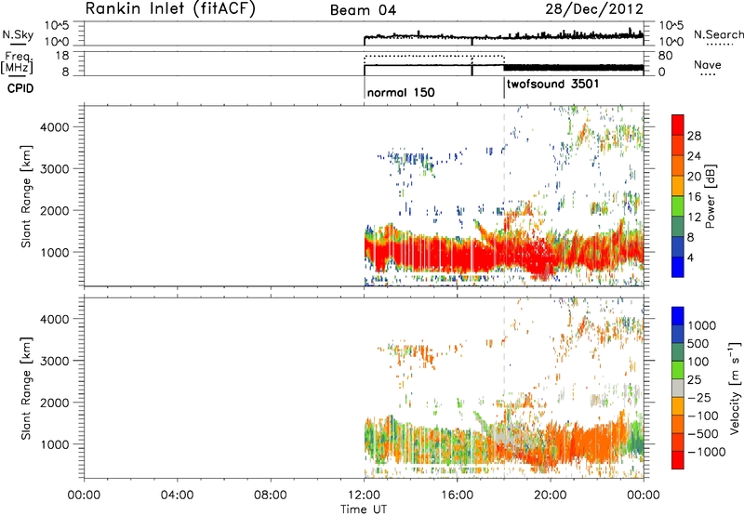Click the red segment of Power colorbar
Viewport: 744px width, 515px height.
(x=678, y=125)
